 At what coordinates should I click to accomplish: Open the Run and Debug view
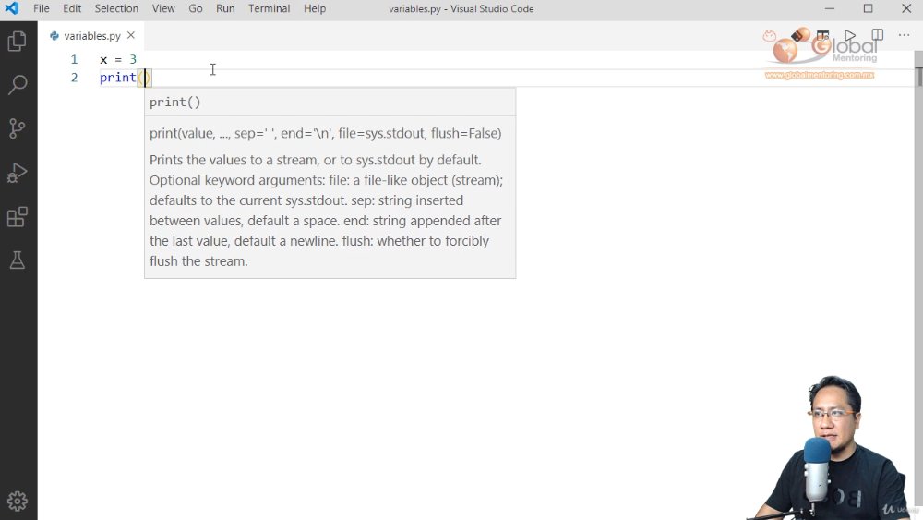17,173
